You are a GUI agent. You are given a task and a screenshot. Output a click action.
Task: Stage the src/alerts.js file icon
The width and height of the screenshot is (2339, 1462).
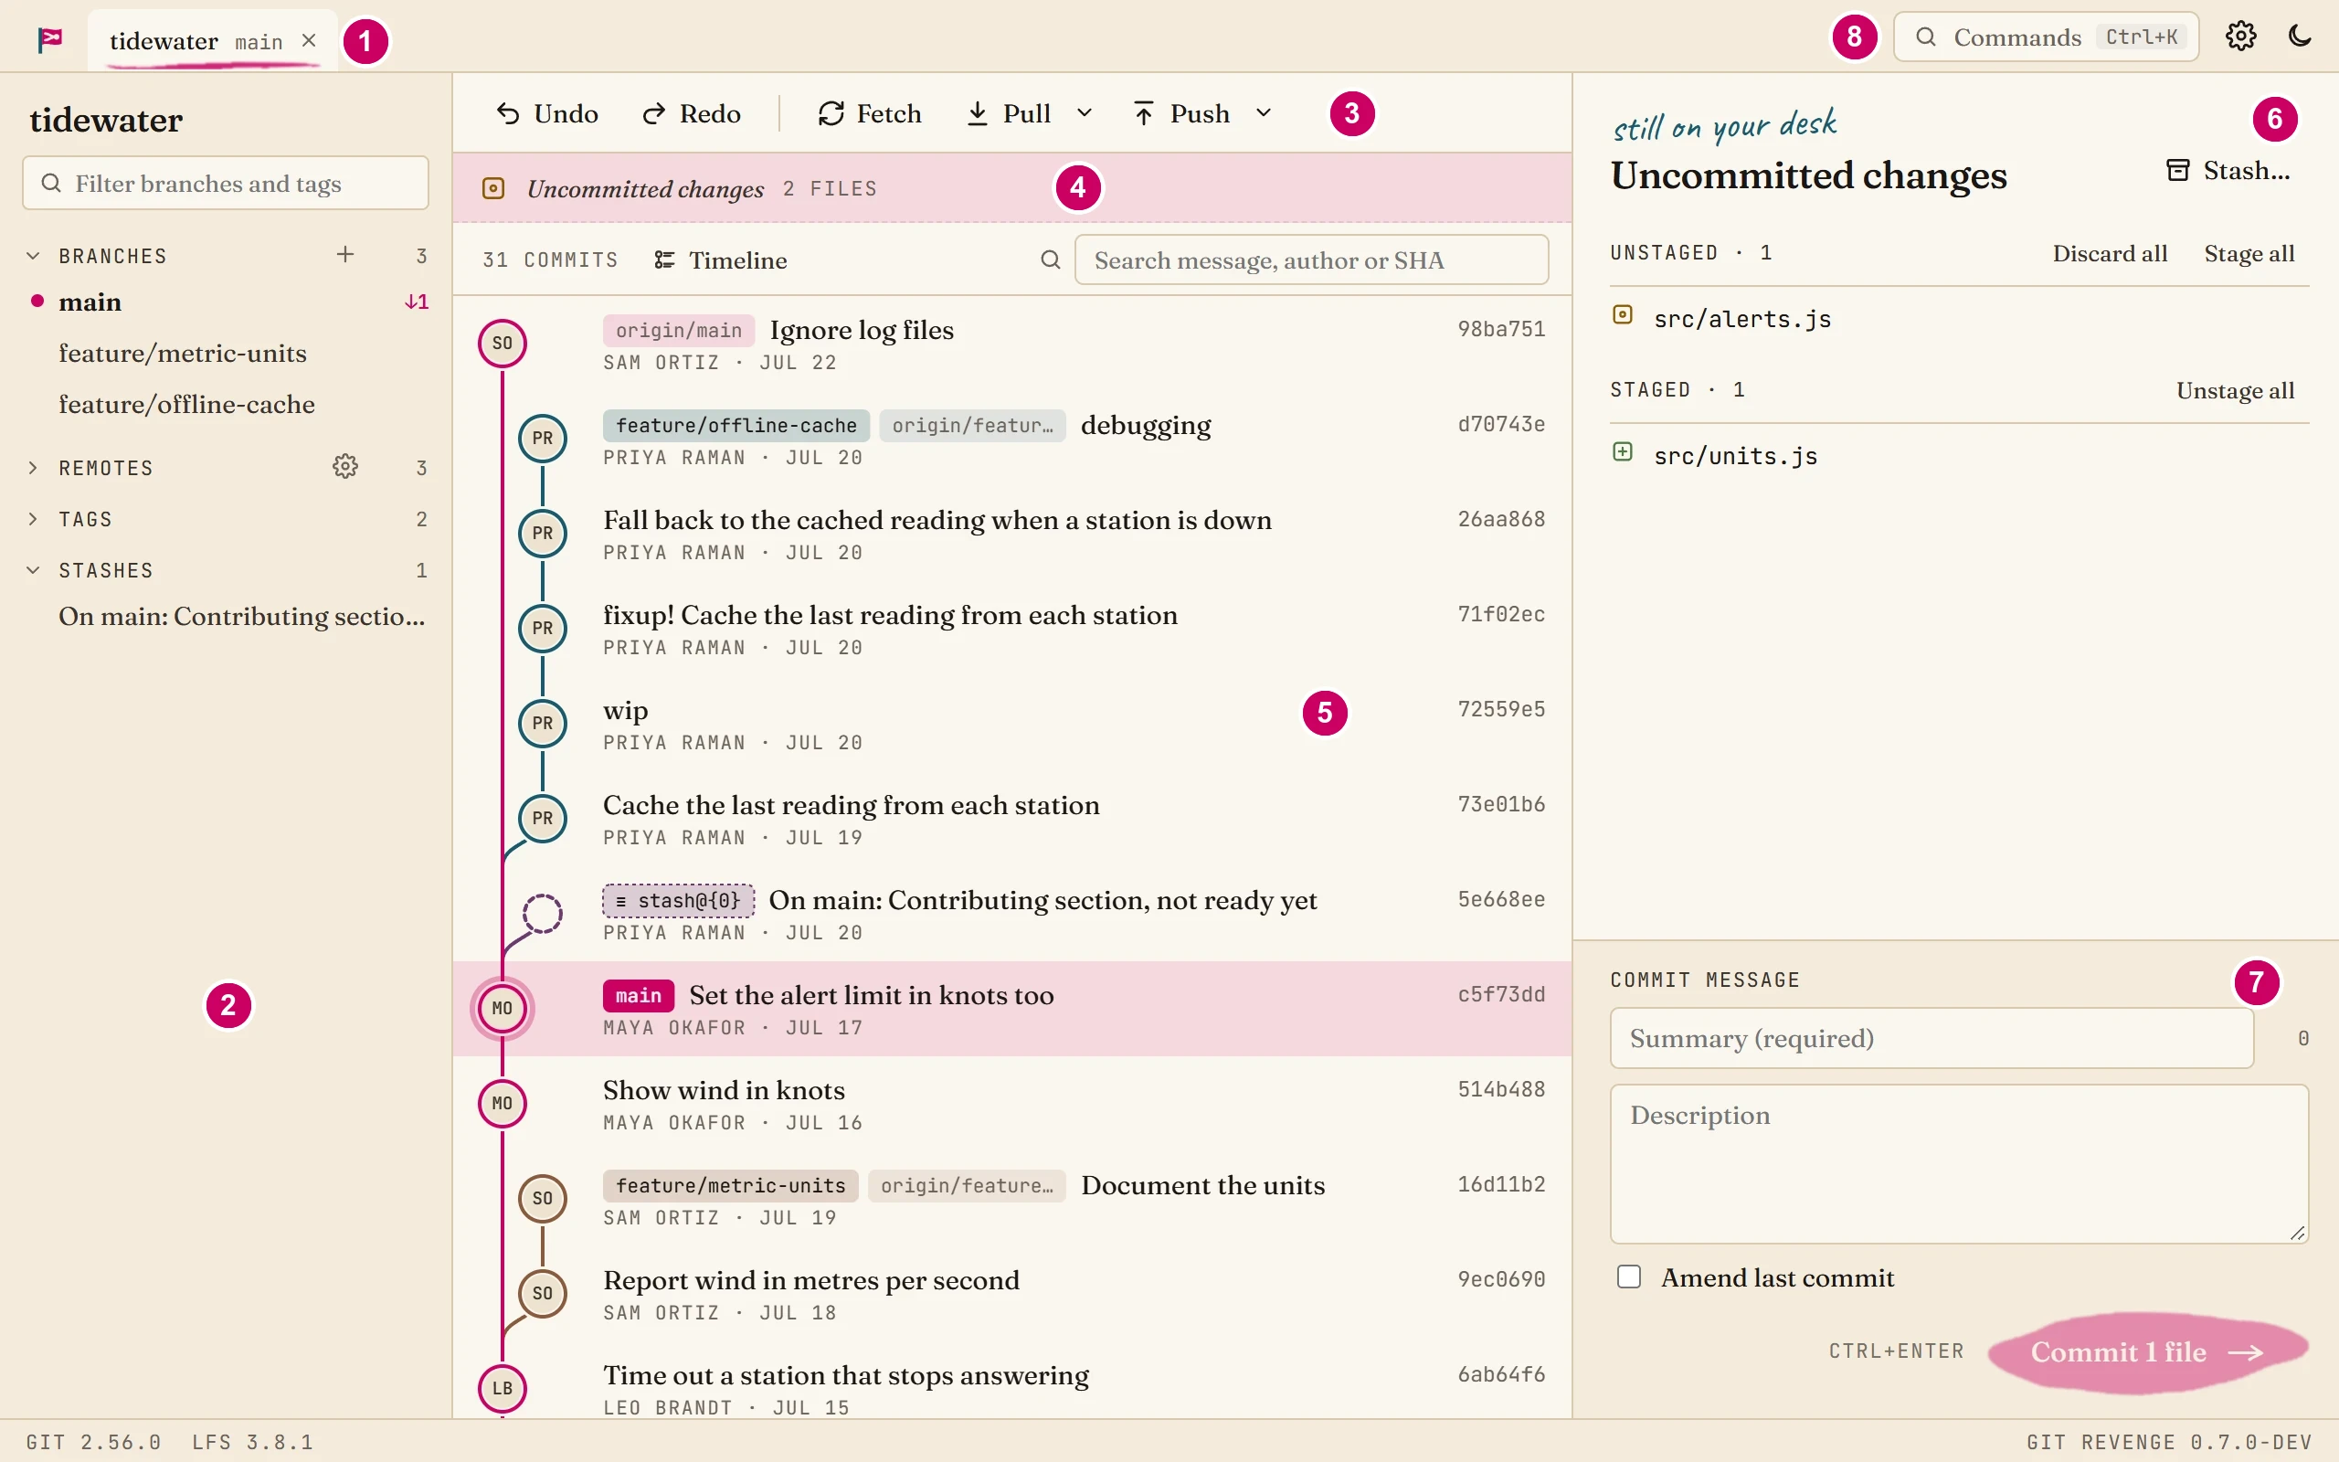1623,315
